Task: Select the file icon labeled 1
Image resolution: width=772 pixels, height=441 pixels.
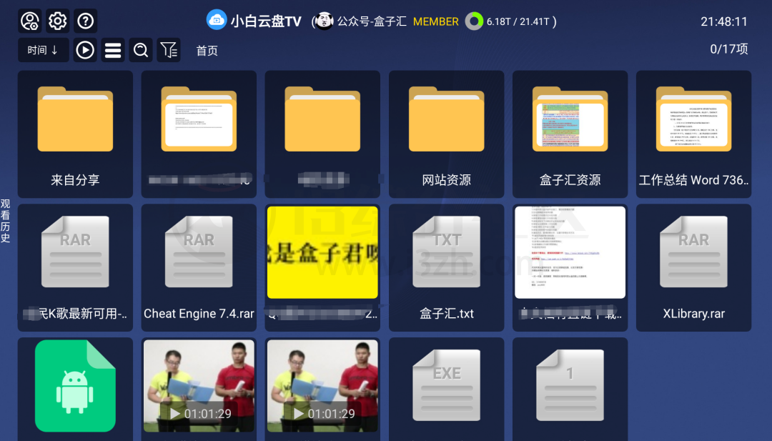Action: [x=570, y=385]
